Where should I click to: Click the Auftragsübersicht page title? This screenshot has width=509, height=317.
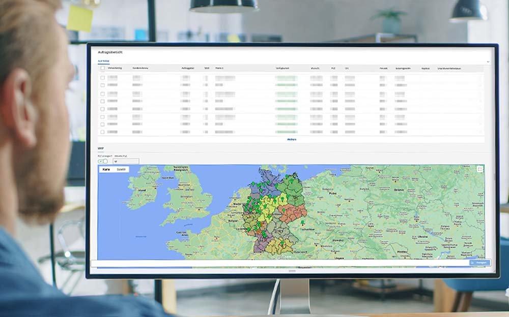point(110,52)
